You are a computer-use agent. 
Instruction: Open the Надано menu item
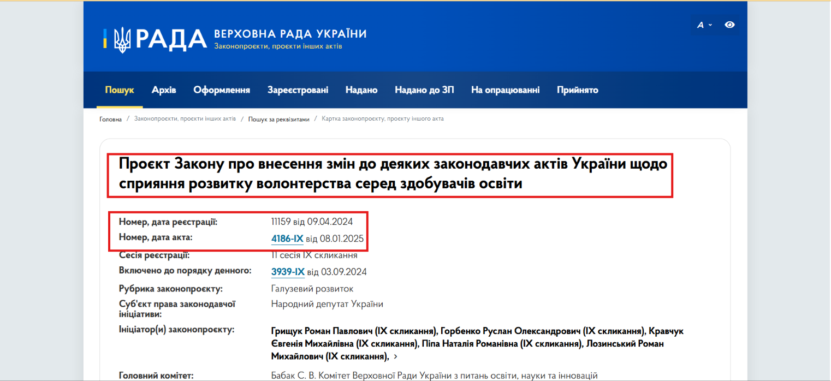[x=361, y=90]
